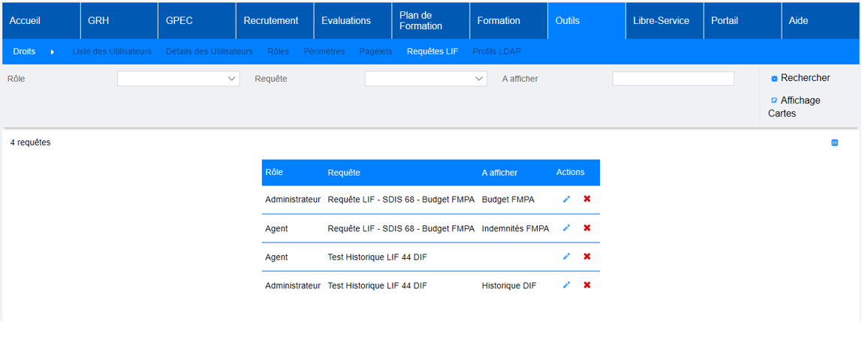Click the small blue icon right of results count
The image size is (862, 340).
(834, 143)
